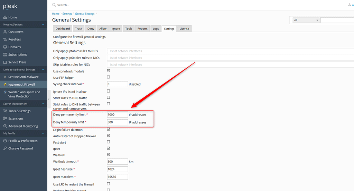Click the Deny temporarily limit field
This screenshot has width=354, height=191.
(118, 122)
